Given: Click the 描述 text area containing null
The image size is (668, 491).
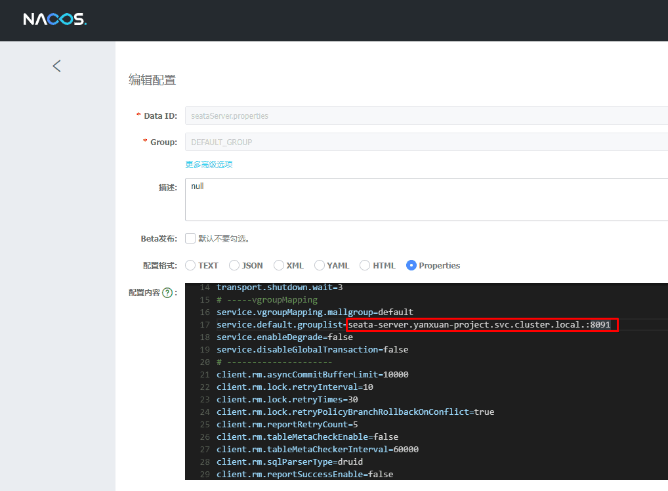Looking at the screenshot, I should (427, 200).
